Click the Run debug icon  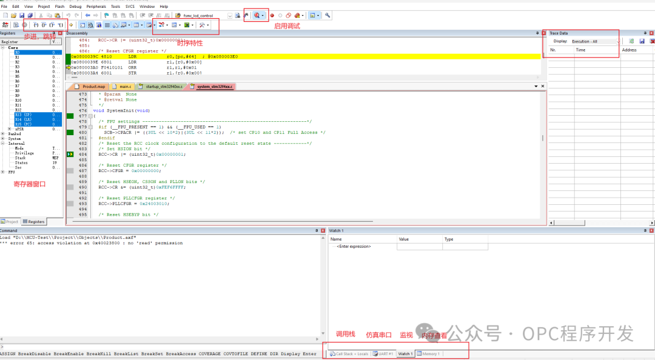[x=15, y=25]
